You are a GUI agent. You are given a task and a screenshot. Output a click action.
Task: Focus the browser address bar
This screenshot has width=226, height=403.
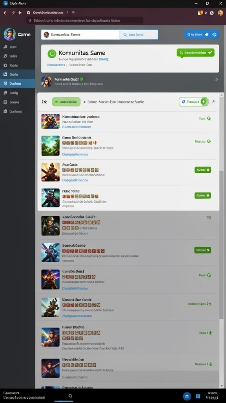(x=85, y=20)
